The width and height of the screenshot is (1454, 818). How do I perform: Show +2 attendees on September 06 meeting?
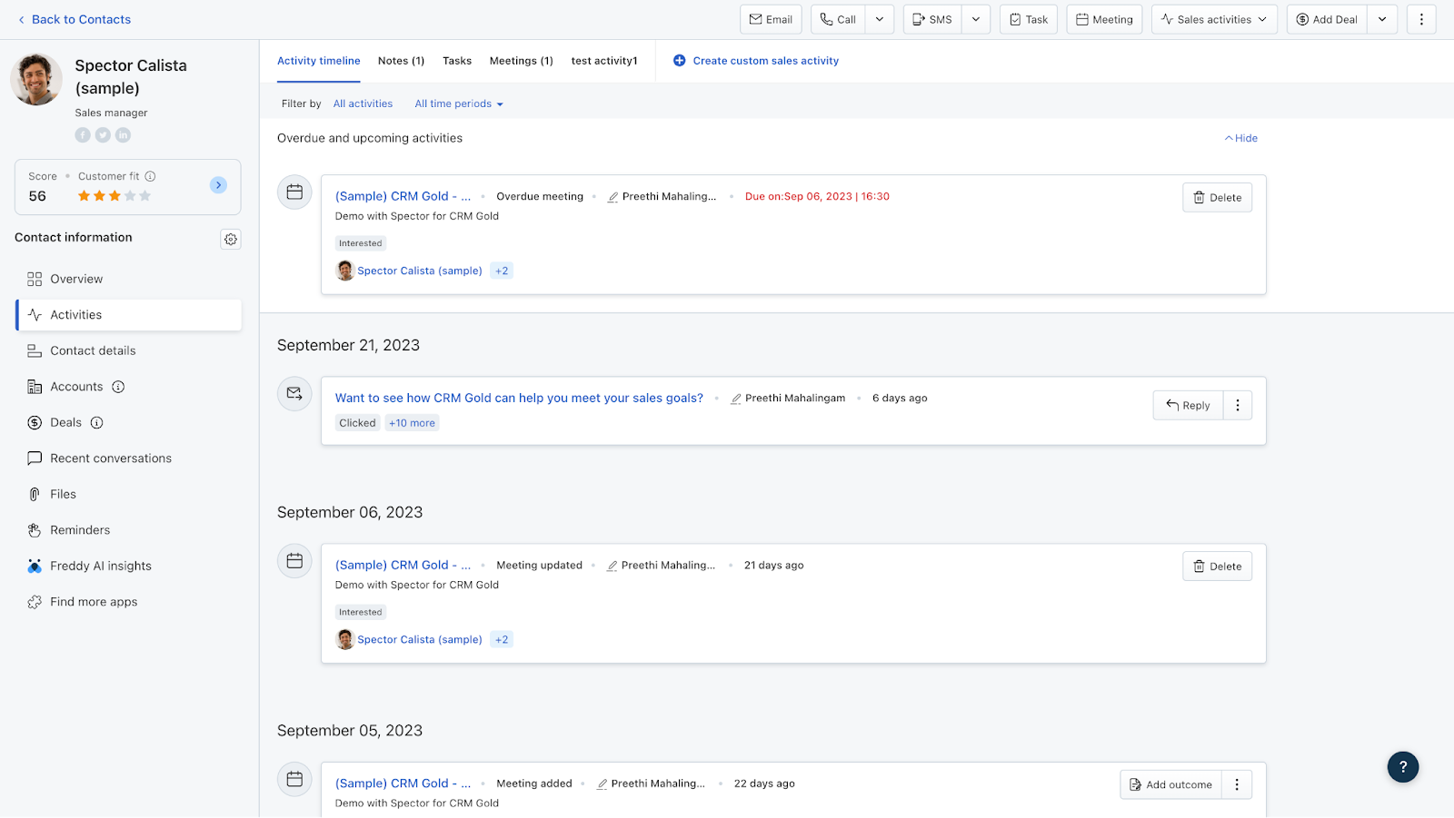point(502,639)
